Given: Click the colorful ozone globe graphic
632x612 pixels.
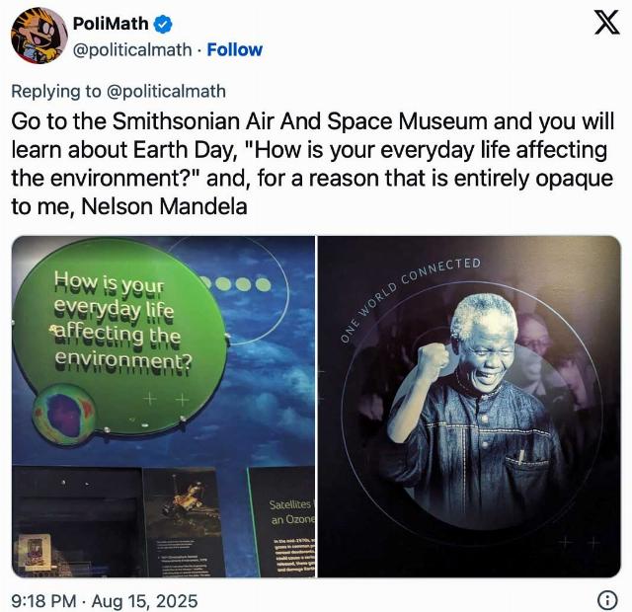Looking at the screenshot, I should (64, 415).
